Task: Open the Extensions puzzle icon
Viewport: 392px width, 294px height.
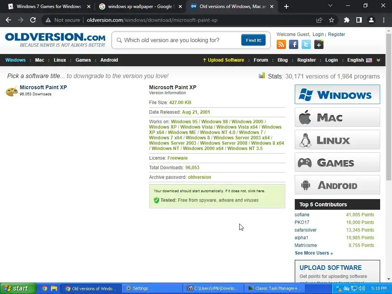Action: [347, 20]
